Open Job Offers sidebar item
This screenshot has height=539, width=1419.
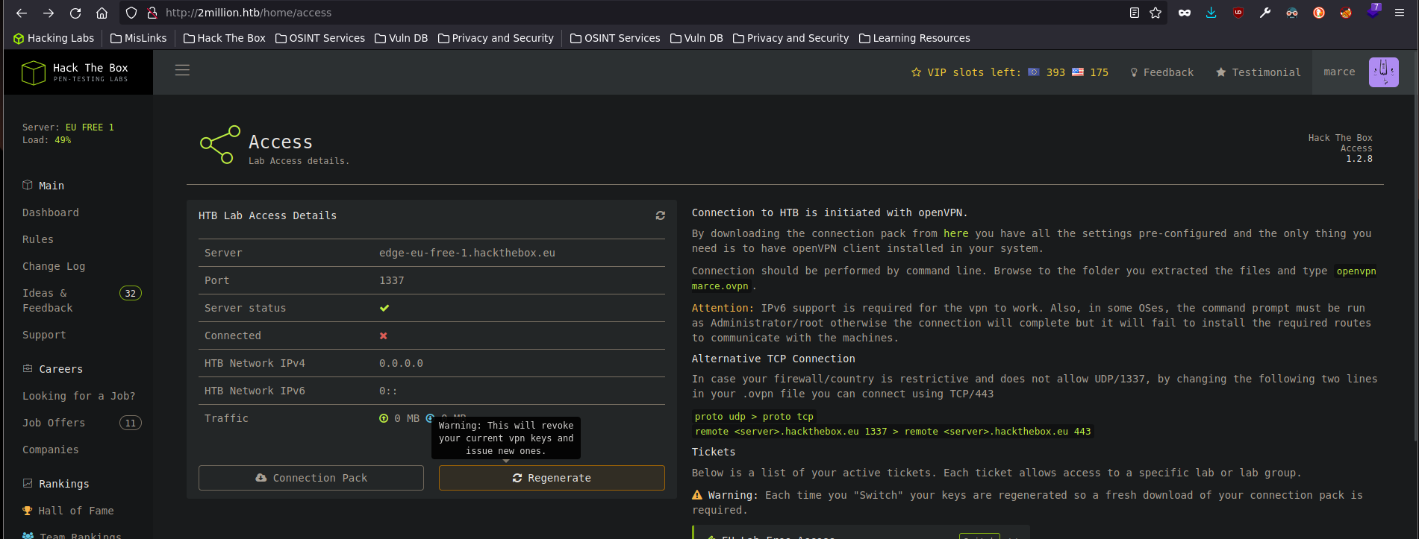click(54, 423)
